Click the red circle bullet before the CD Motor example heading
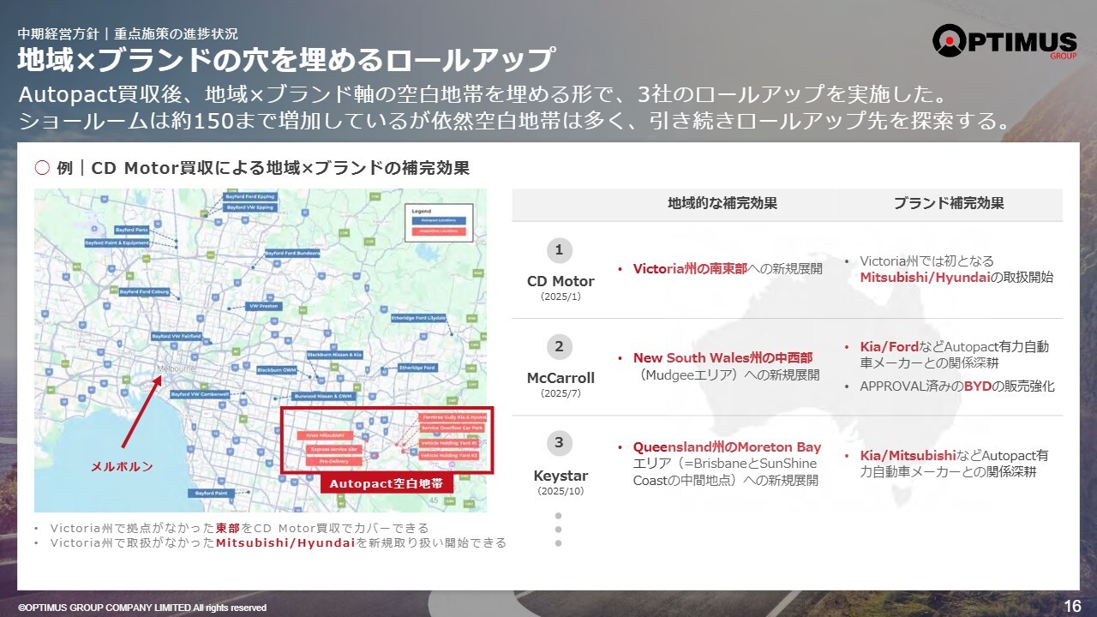This screenshot has height=617, width=1097. (42, 168)
